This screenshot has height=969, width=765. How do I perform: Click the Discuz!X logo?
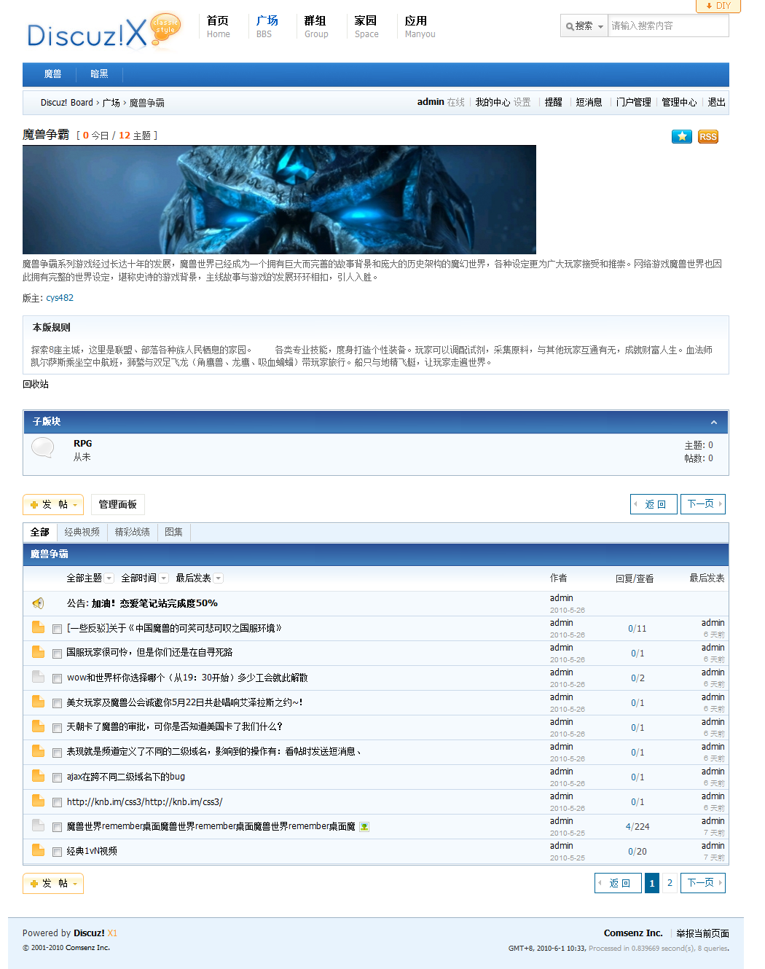click(x=103, y=33)
